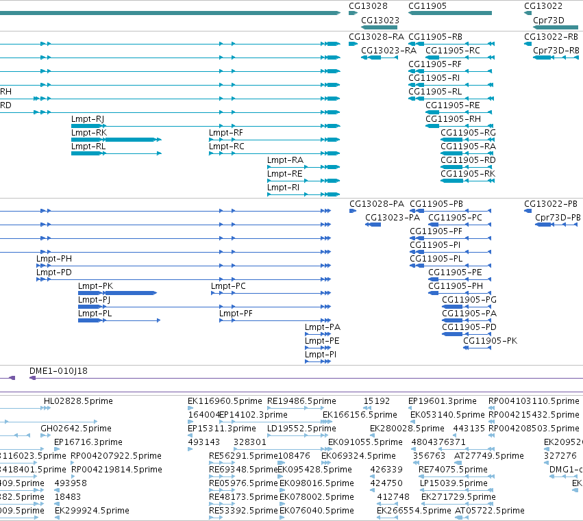Select EST RP004207922.5prime

116,457
